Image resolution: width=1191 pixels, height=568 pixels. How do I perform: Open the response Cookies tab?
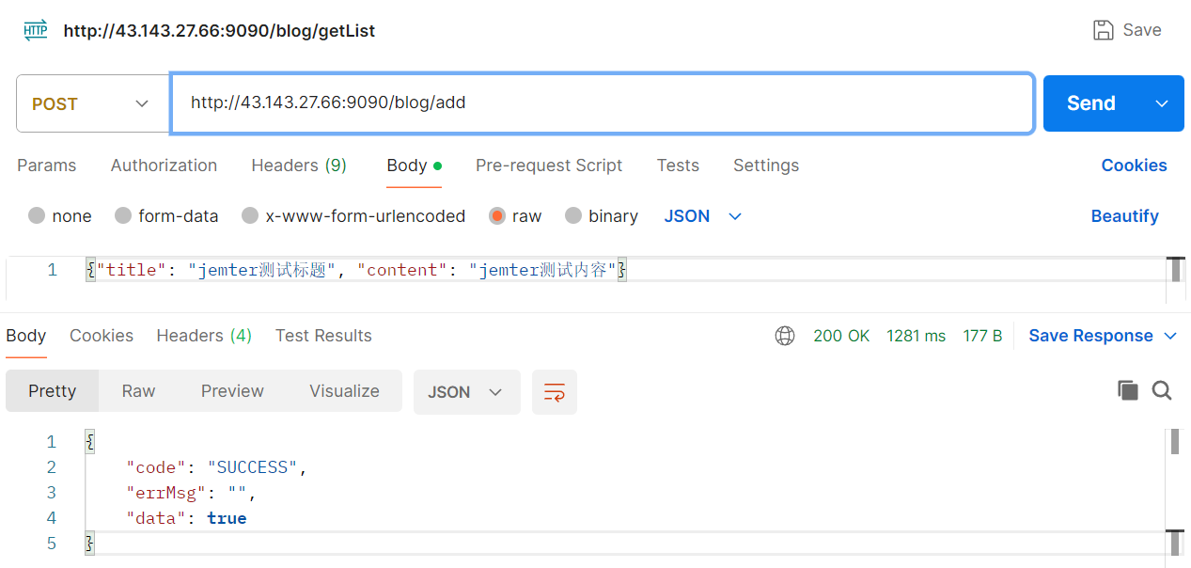tap(102, 336)
